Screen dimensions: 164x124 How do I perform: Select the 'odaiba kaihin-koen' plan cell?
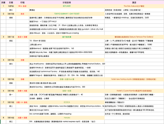coord(67,29)
